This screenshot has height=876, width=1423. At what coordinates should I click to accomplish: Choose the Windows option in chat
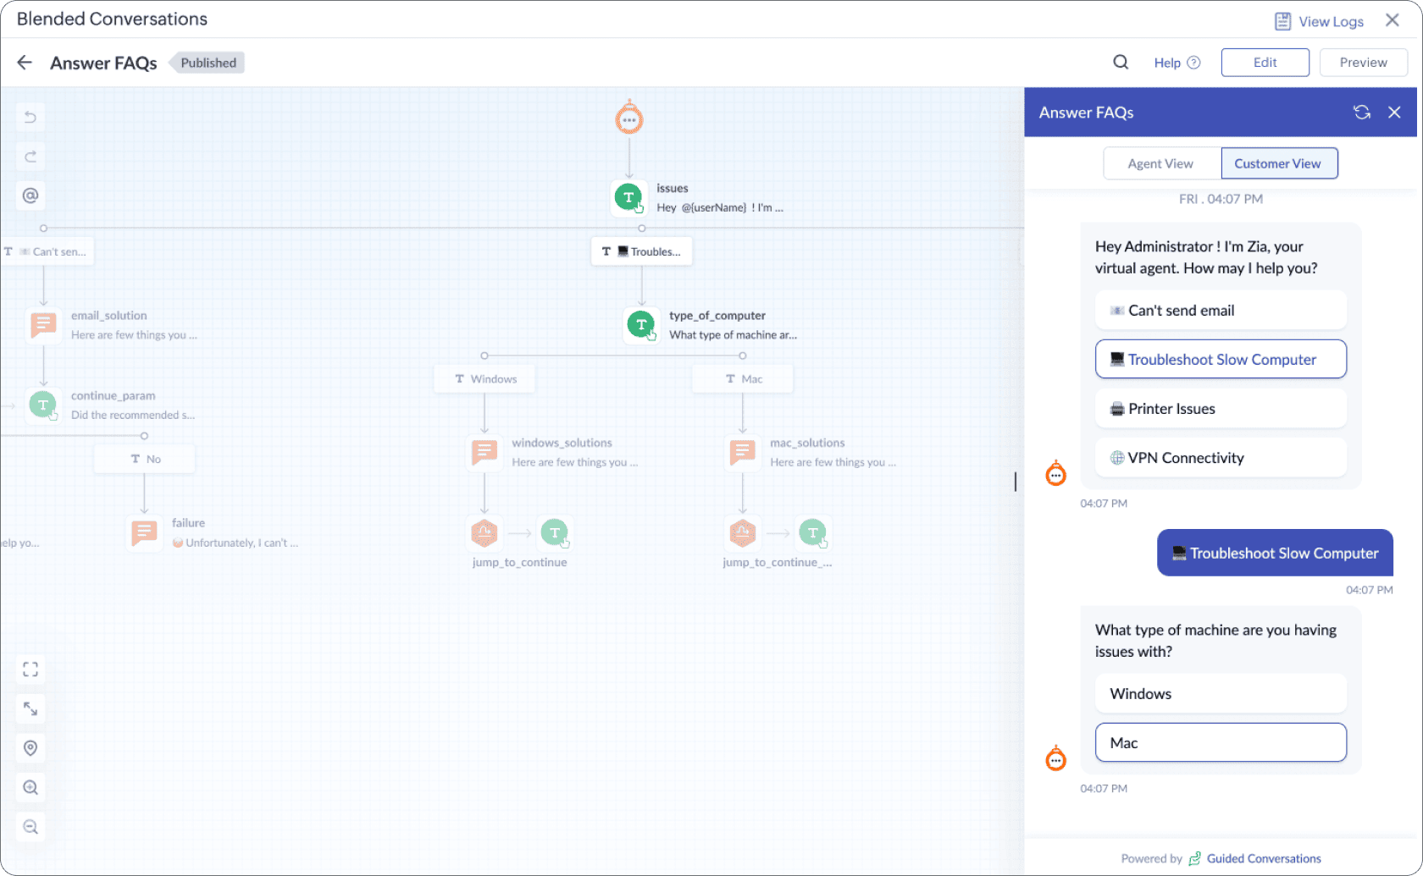tap(1220, 693)
